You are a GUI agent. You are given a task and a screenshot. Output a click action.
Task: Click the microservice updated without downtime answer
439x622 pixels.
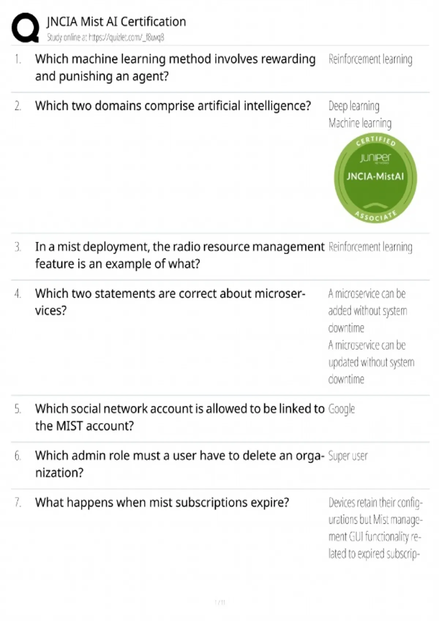pos(371,362)
